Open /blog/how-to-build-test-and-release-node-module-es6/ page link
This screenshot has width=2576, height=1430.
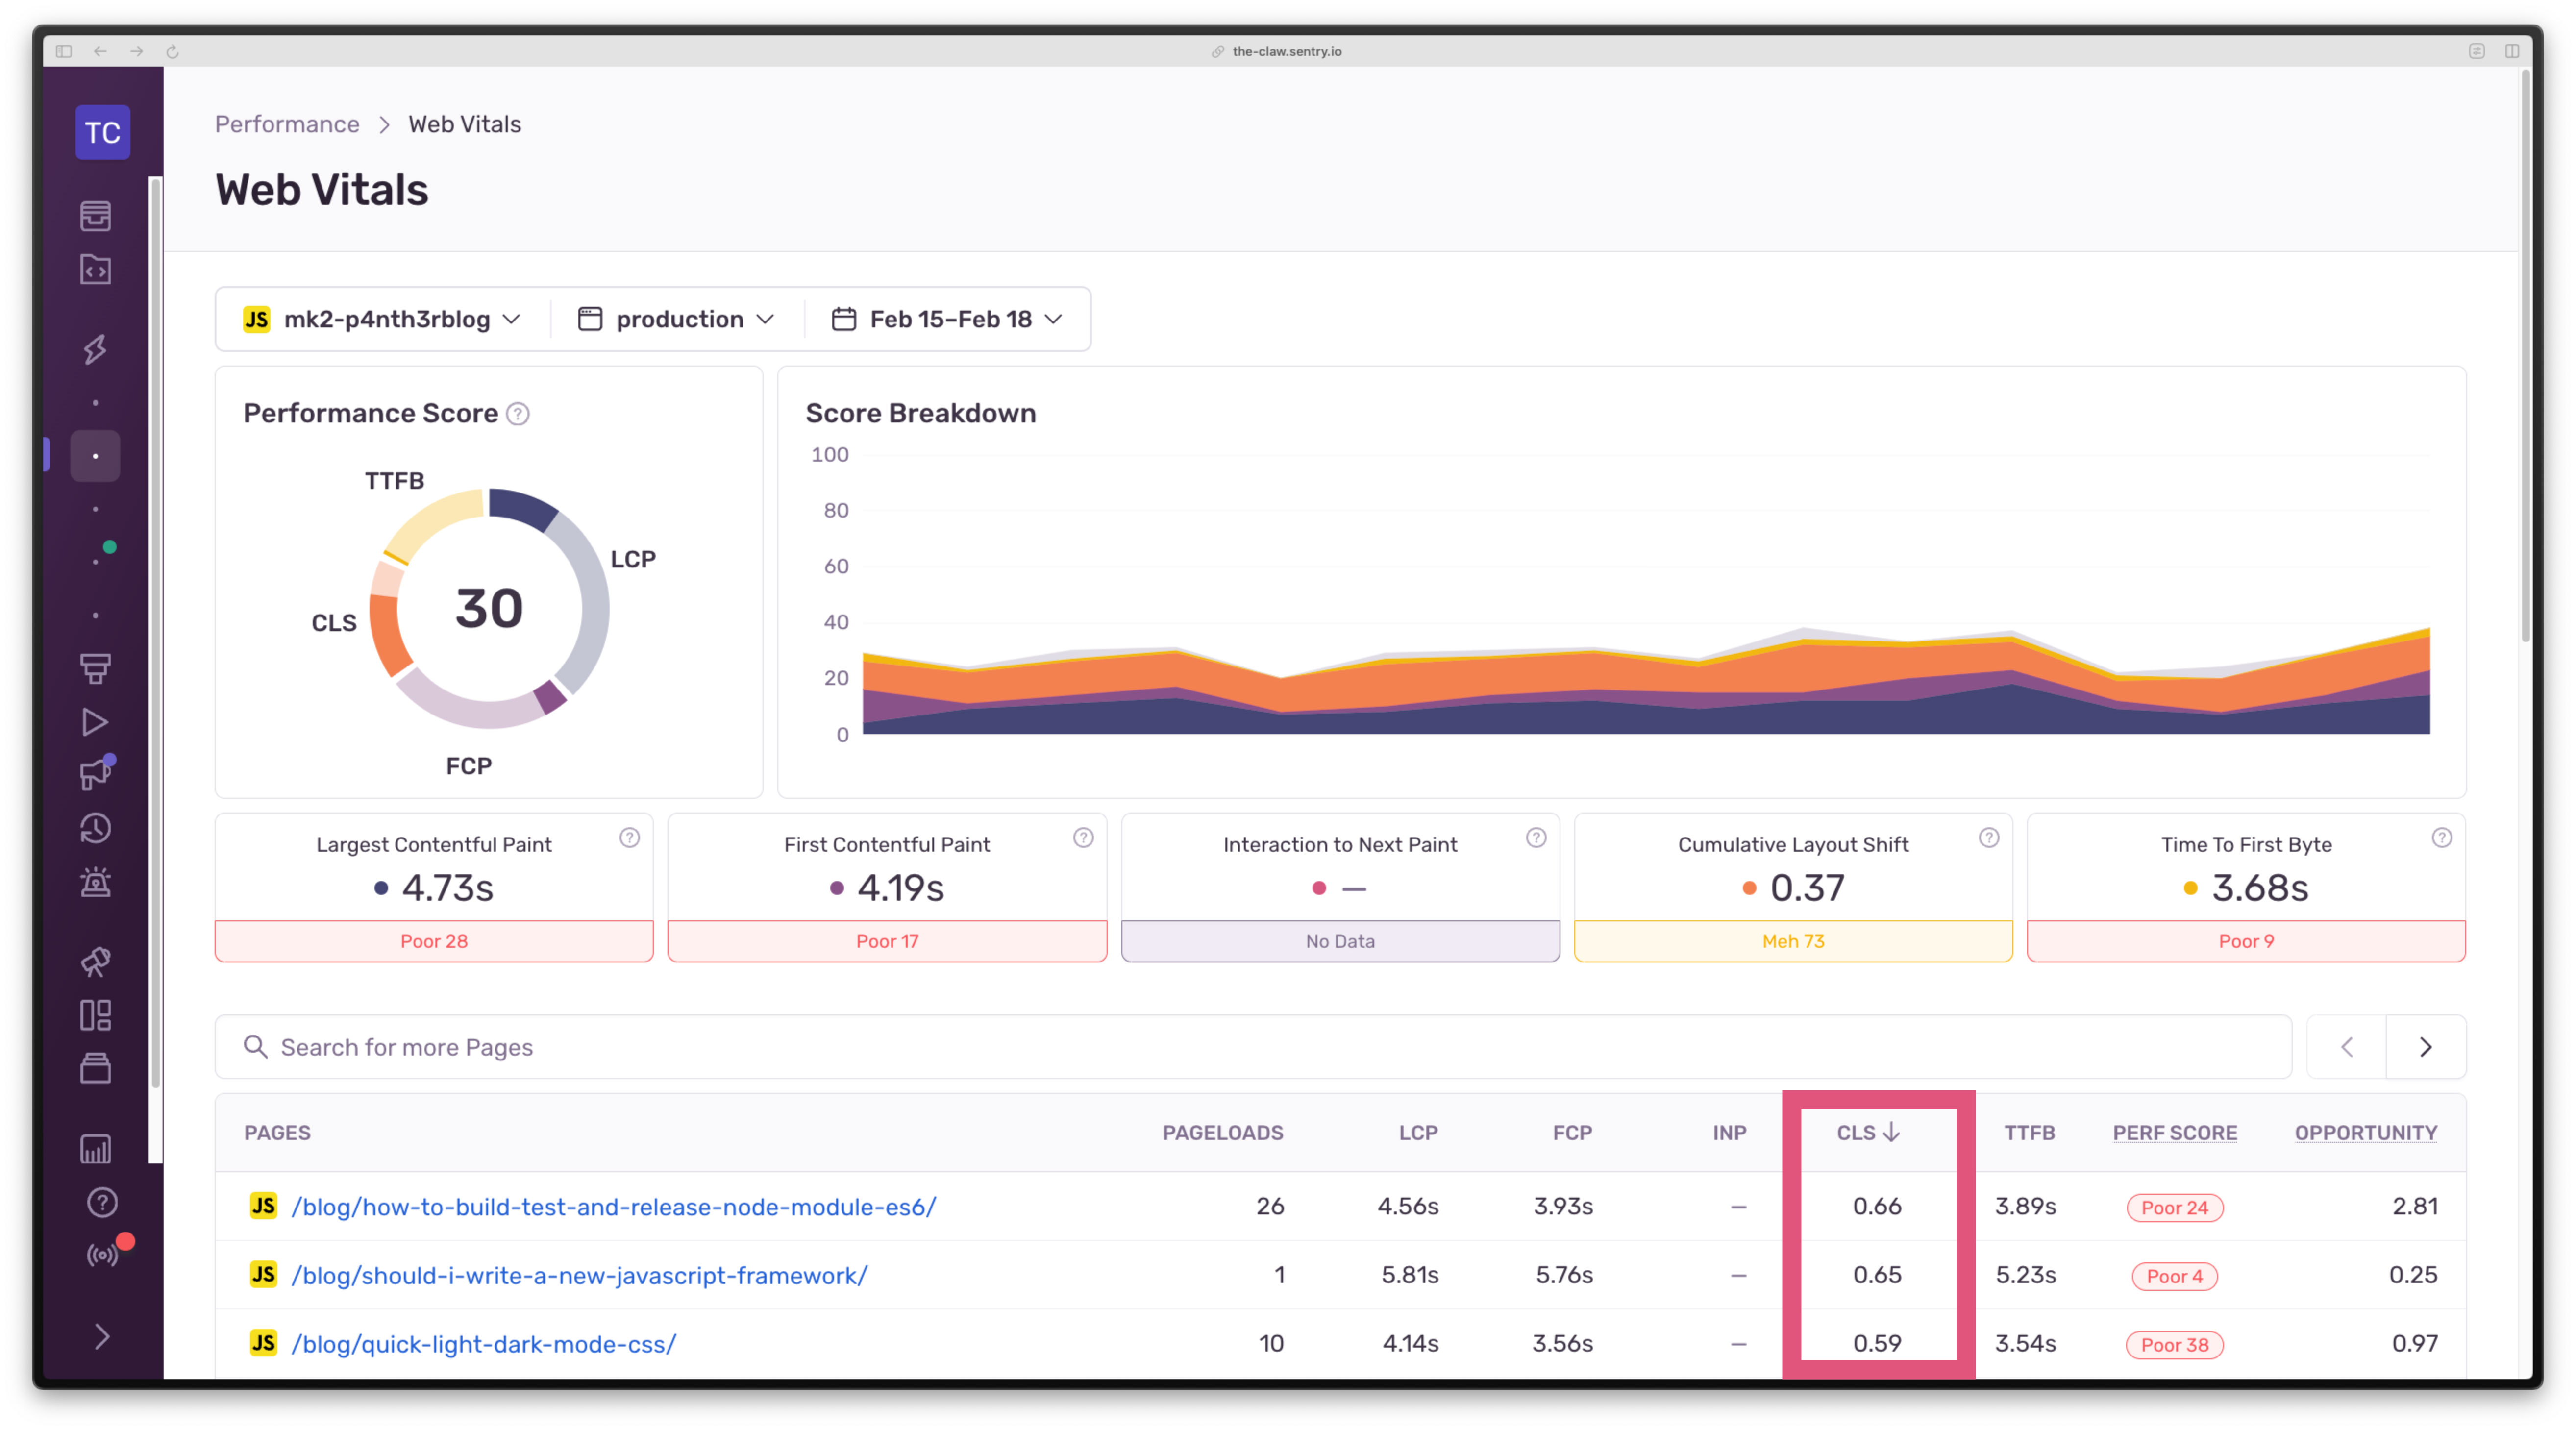click(x=614, y=1206)
